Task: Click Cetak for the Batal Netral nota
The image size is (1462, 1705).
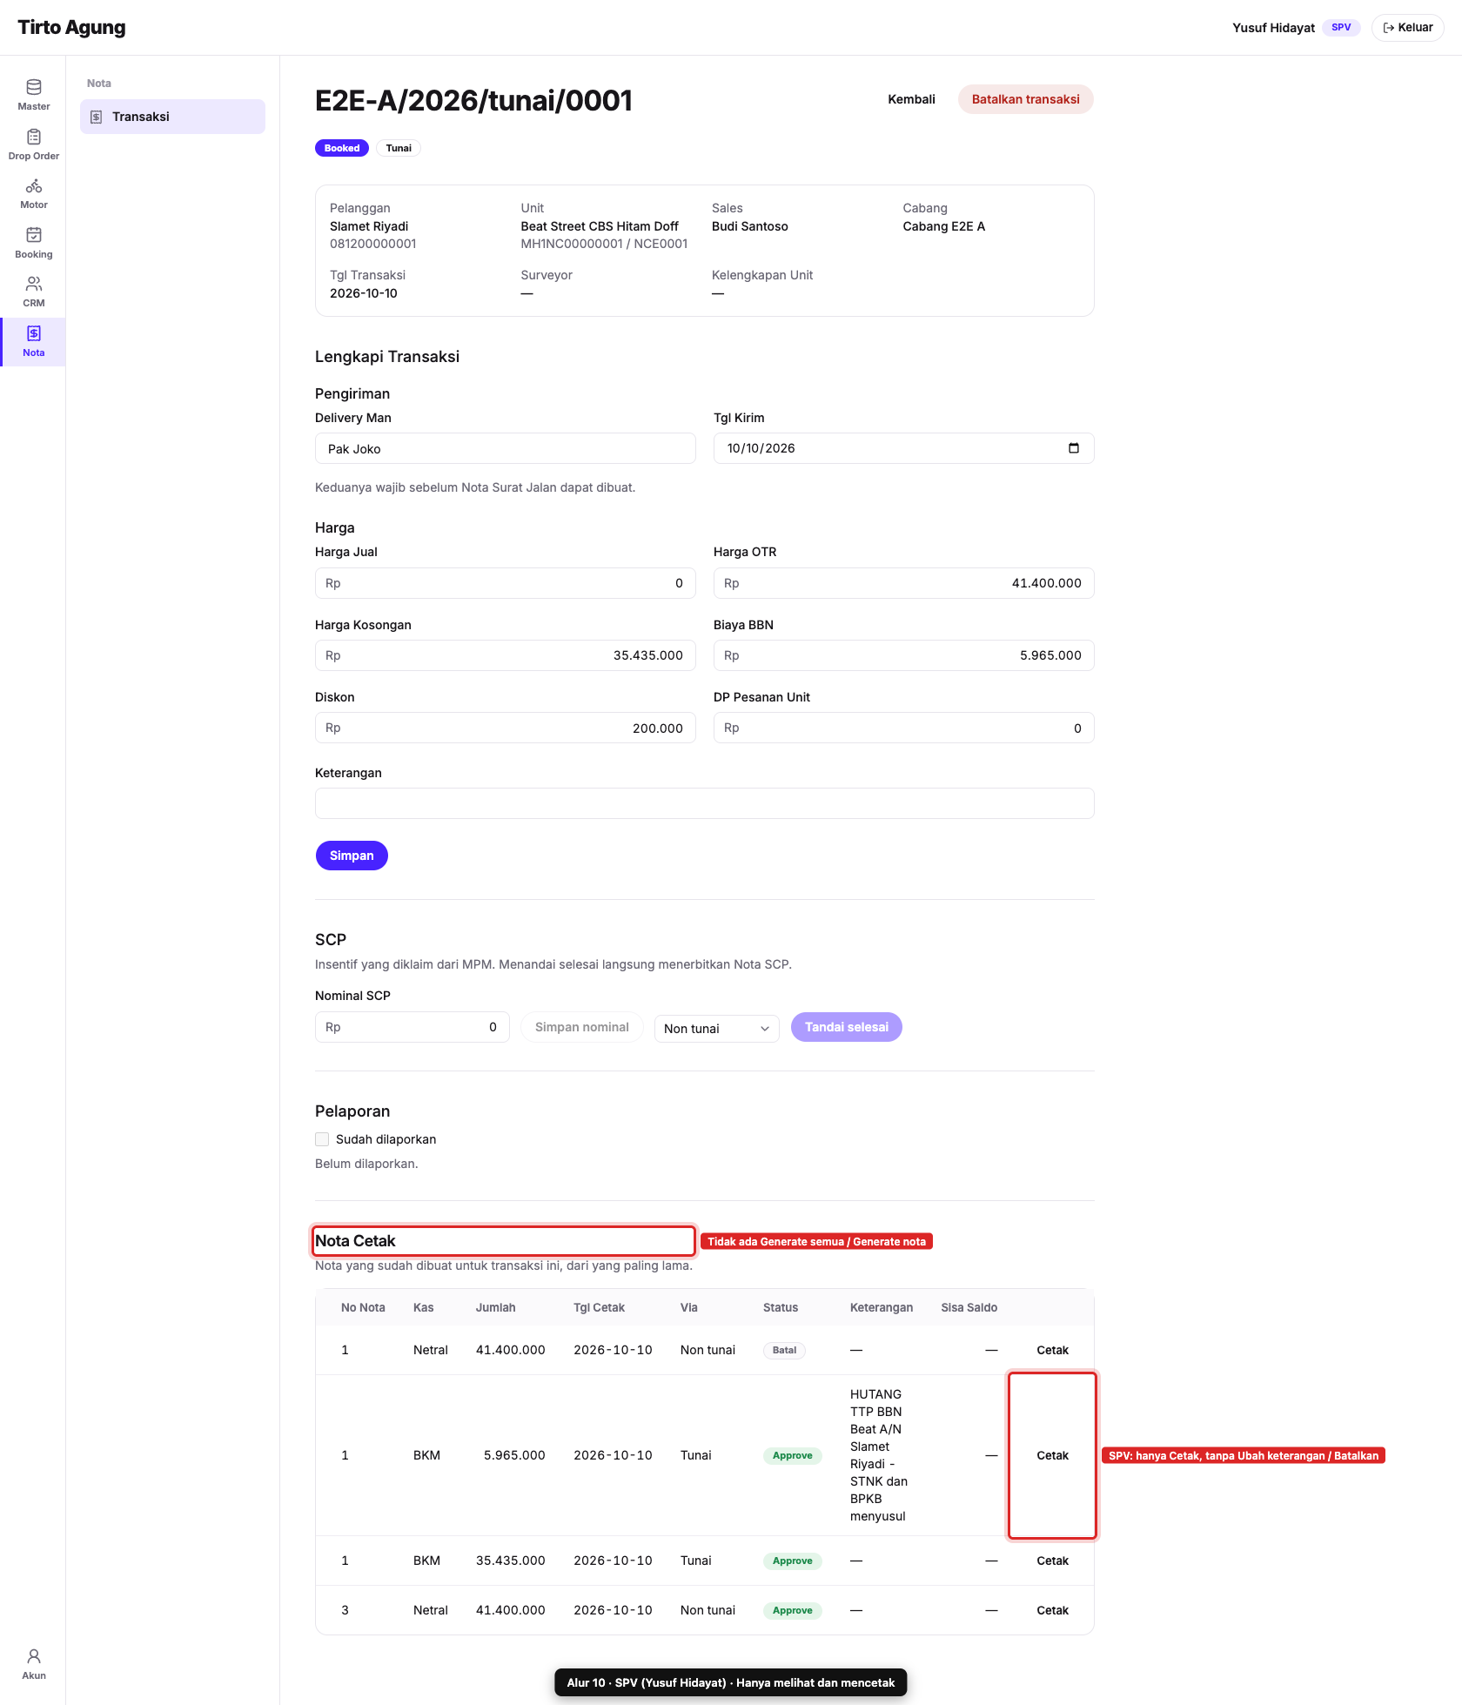Action: [1052, 1350]
